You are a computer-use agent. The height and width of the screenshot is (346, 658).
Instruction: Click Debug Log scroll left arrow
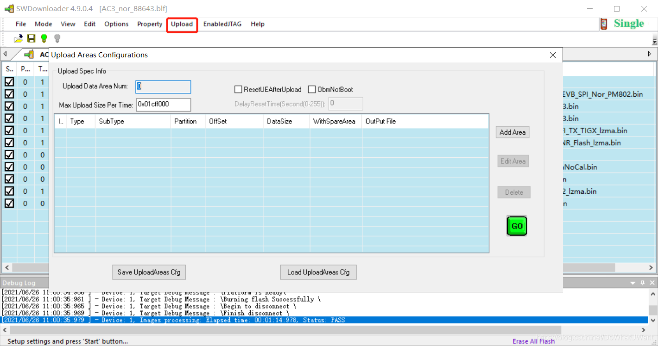coord(6,330)
